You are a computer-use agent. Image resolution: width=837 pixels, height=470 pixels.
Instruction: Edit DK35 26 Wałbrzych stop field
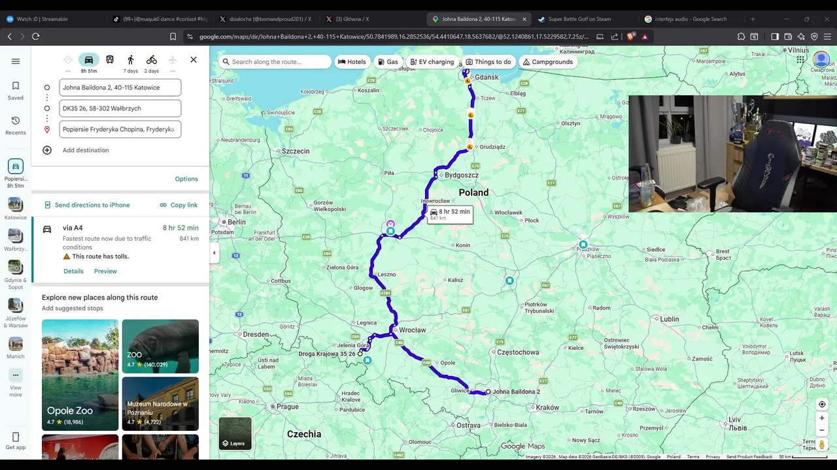[x=120, y=108]
